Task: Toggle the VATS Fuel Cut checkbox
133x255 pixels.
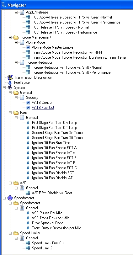Action: click(28, 108)
